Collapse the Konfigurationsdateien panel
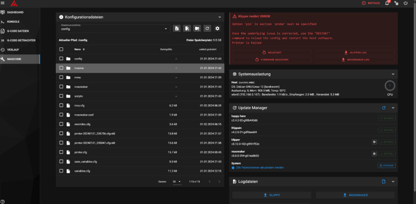 pos(220,17)
